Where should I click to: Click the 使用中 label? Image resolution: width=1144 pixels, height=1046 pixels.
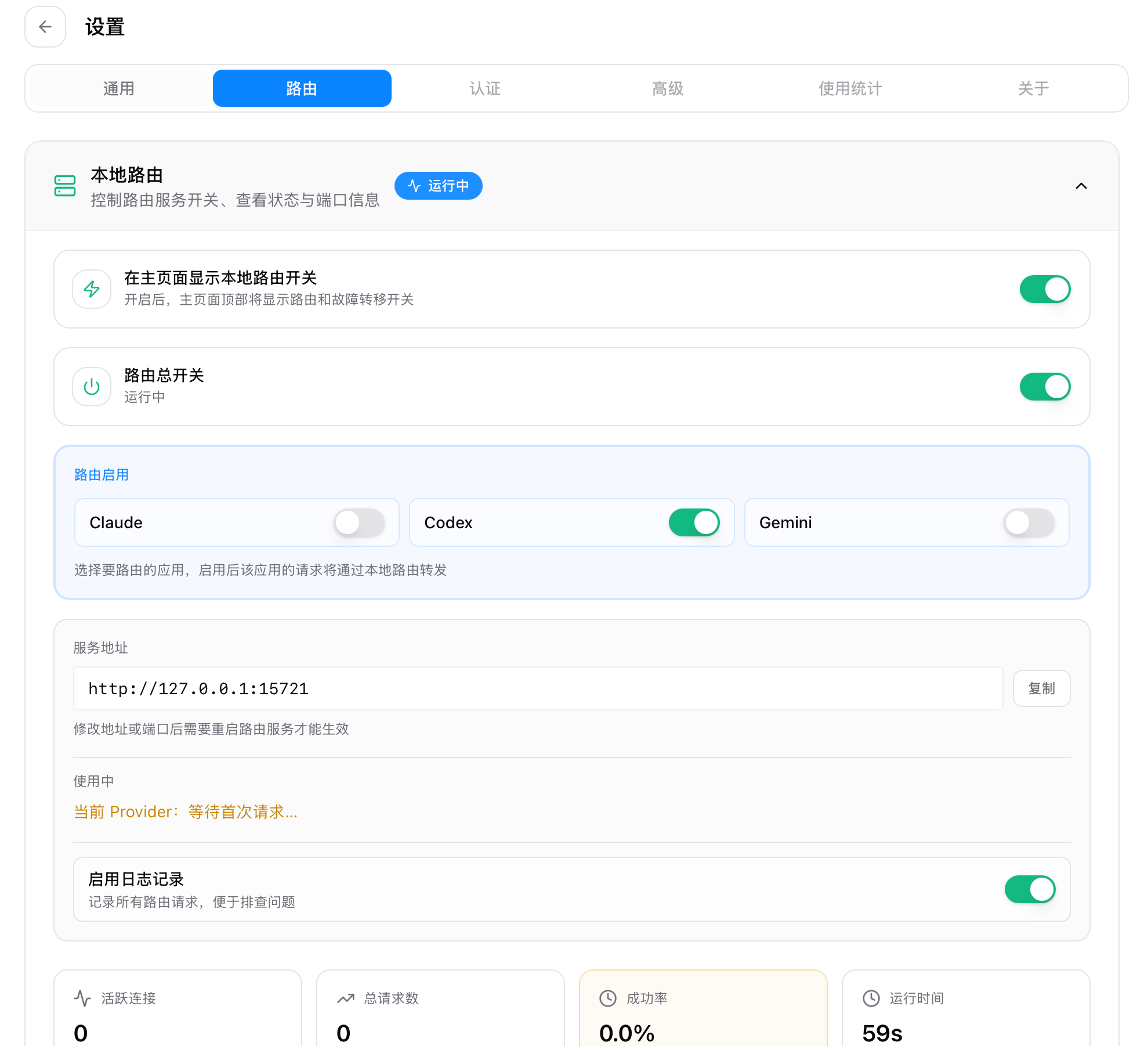point(93,781)
